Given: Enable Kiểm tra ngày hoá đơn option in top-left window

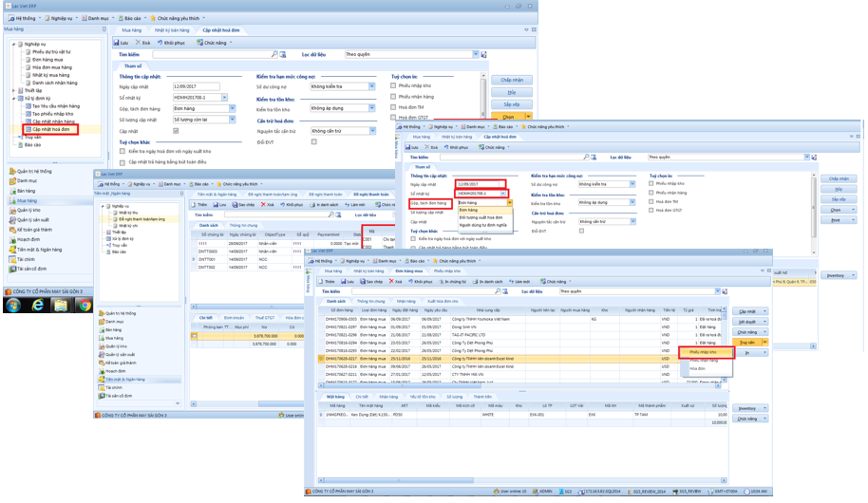Looking at the screenshot, I should coord(123,151).
